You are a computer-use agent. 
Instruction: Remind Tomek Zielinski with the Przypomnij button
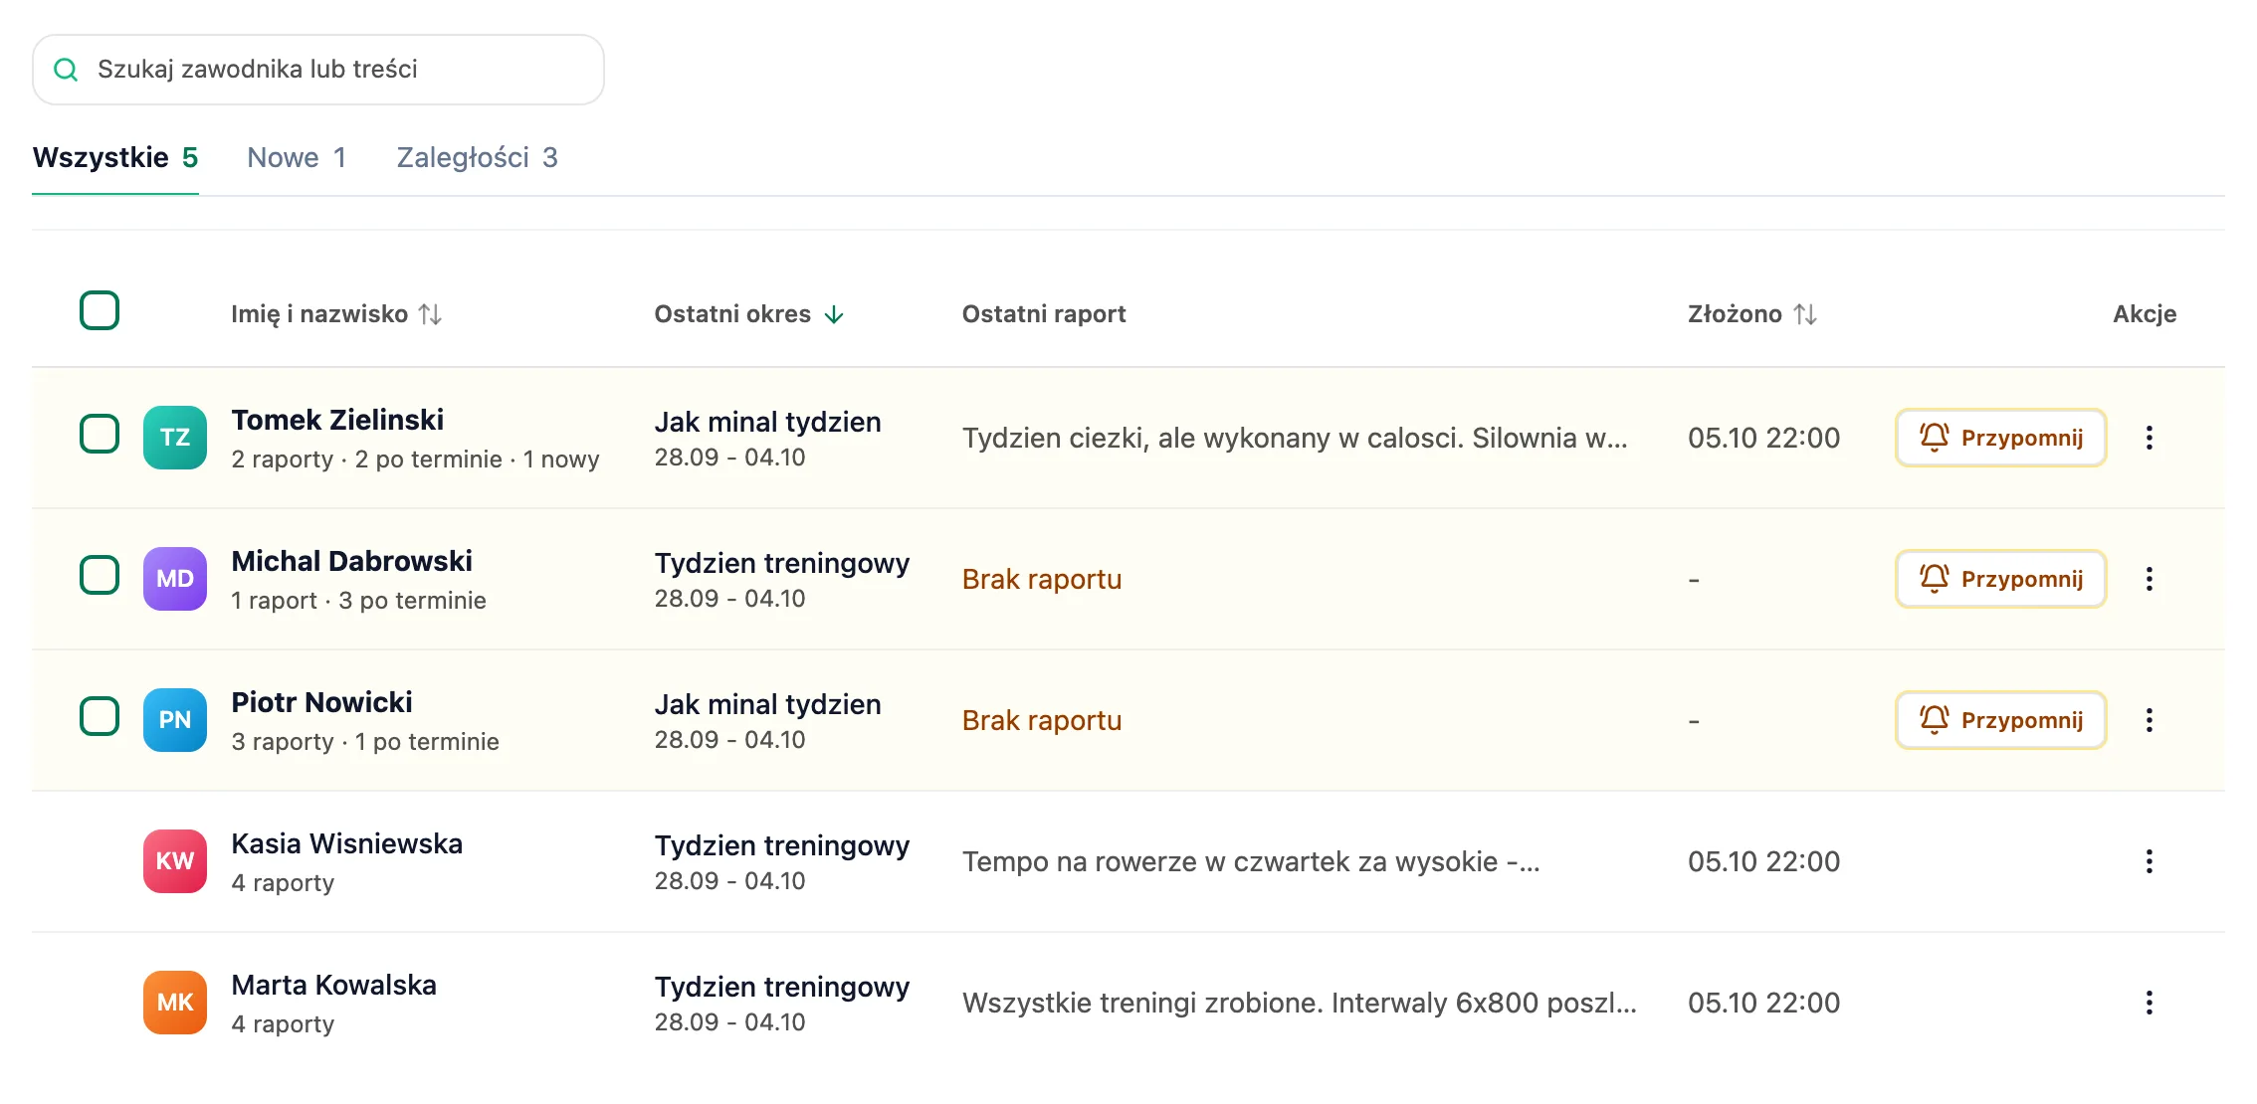pos(2001,438)
